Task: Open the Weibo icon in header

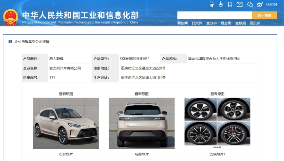Action: coord(259,5)
